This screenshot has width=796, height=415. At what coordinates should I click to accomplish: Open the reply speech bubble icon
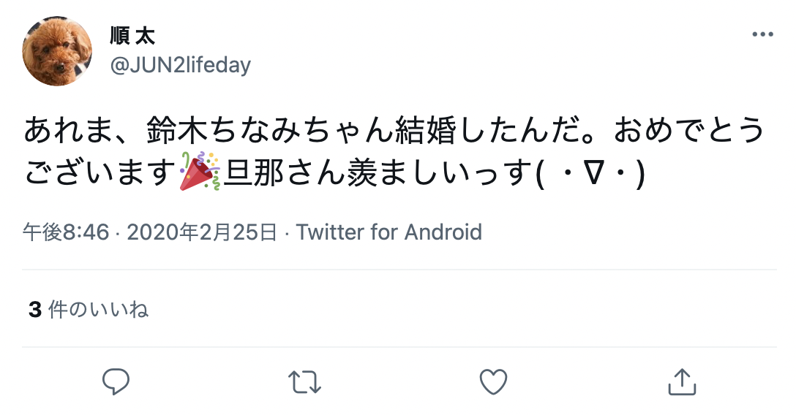116,381
